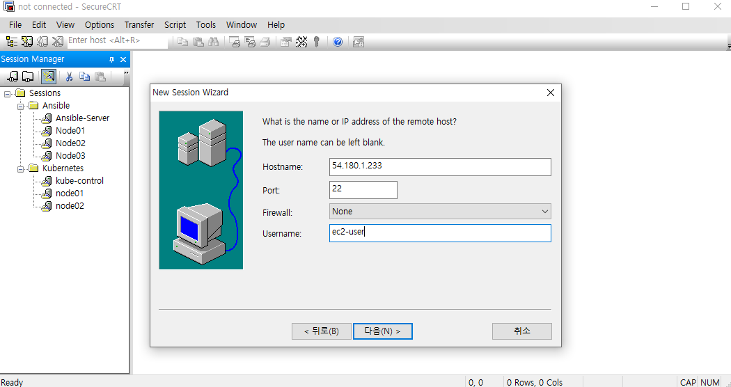Click the Quick Connect lightning icon
The image size is (731, 387).
(x=27, y=42)
